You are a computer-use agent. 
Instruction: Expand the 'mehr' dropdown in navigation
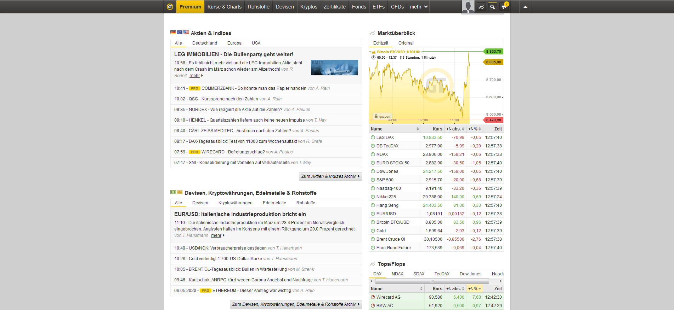coord(419,7)
